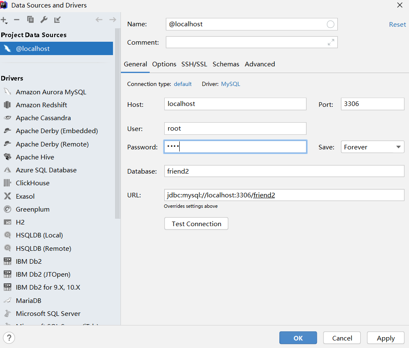Viewport: 409px width, 348px height.
Task: Open the Save password dropdown
Action: point(373,147)
